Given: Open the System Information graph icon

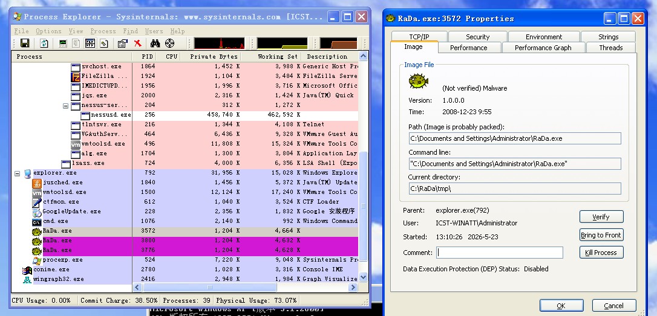Looking at the screenshot, I should point(63,43).
